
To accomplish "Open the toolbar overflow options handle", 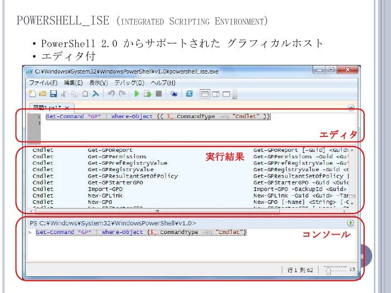I will [x=235, y=94].
